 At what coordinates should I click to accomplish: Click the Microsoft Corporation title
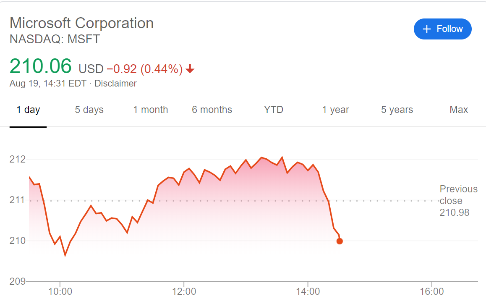(x=82, y=23)
